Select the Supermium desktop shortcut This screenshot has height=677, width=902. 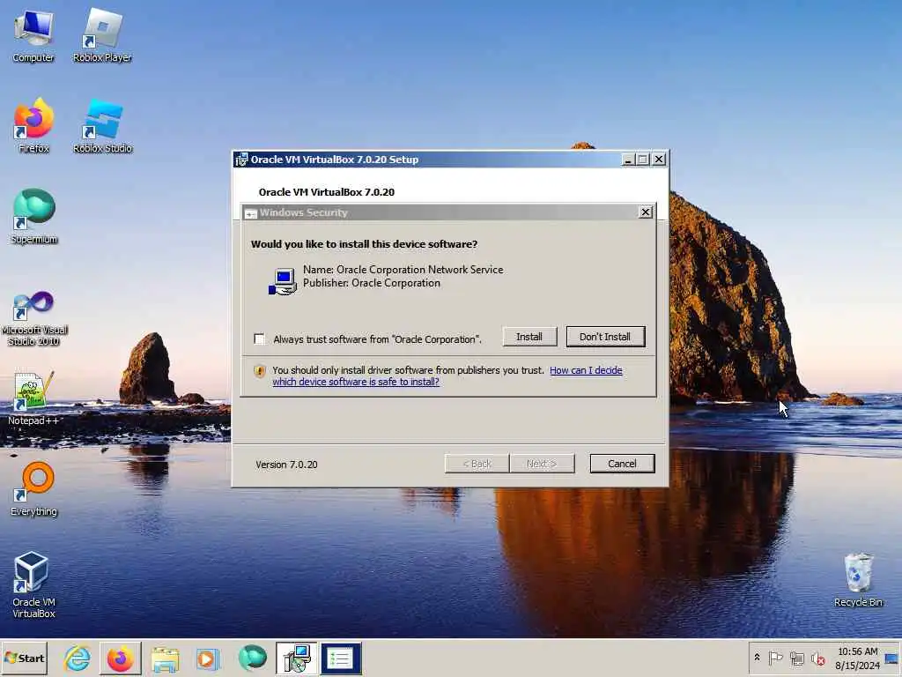point(33,217)
